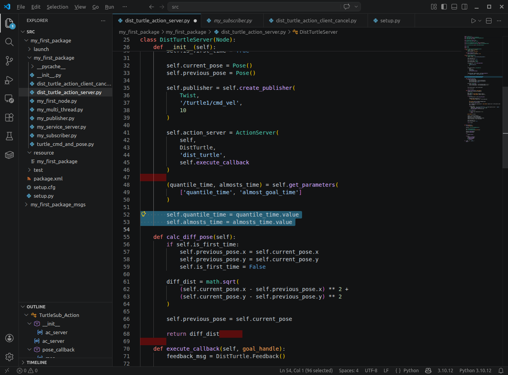Show errors and warnings count
This screenshot has height=375, width=508.
[x=27, y=370]
